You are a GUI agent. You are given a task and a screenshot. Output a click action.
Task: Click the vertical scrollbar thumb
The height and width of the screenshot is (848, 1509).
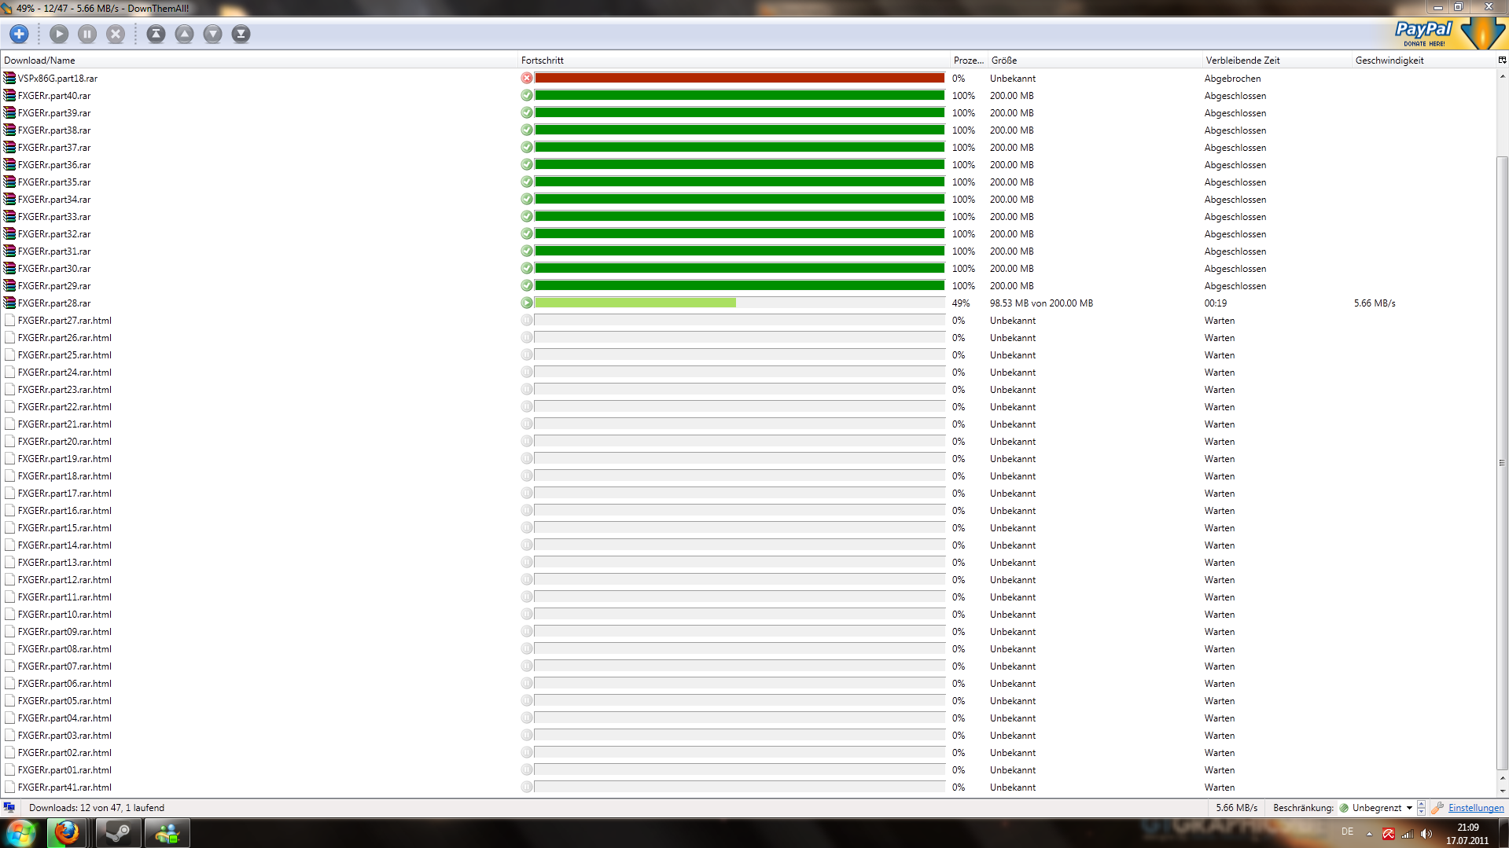coord(1502,464)
